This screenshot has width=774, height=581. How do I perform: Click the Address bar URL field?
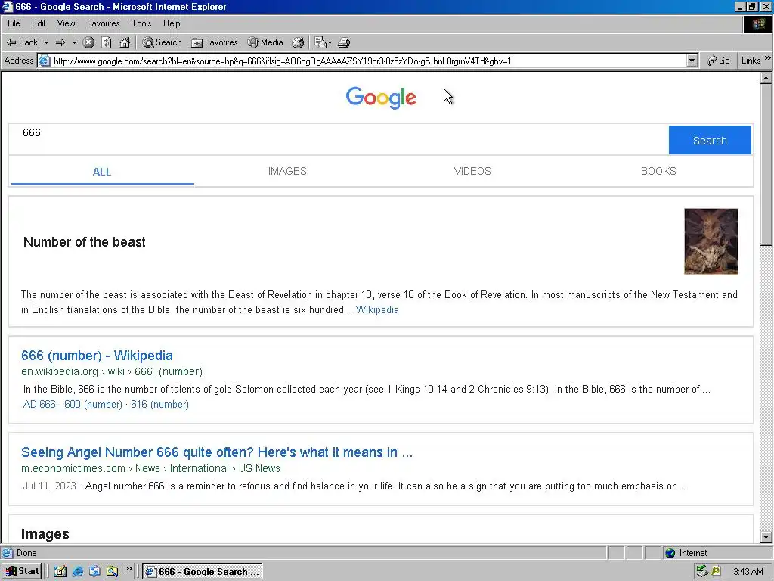click(368, 61)
